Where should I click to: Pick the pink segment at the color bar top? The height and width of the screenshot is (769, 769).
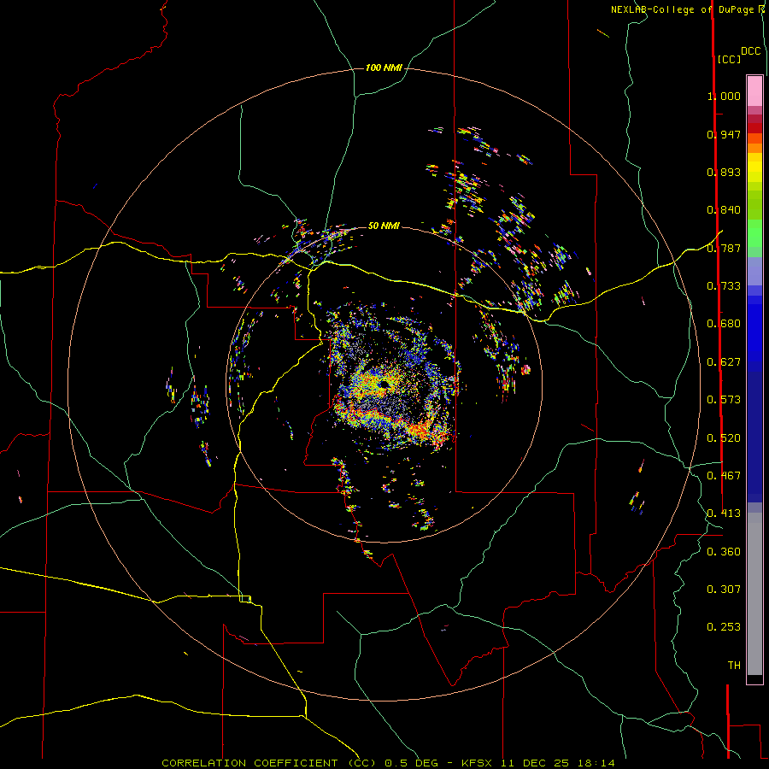(x=754, y=91)
